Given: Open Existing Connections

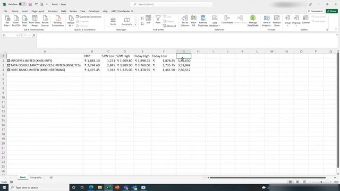Looking at the screenshot, I should click(x=58, y=21).
